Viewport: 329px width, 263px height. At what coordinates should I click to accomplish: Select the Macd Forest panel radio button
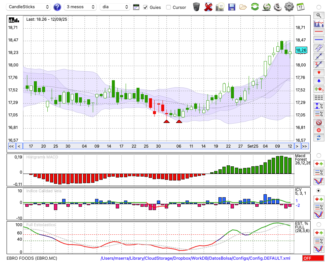point(319,155)
